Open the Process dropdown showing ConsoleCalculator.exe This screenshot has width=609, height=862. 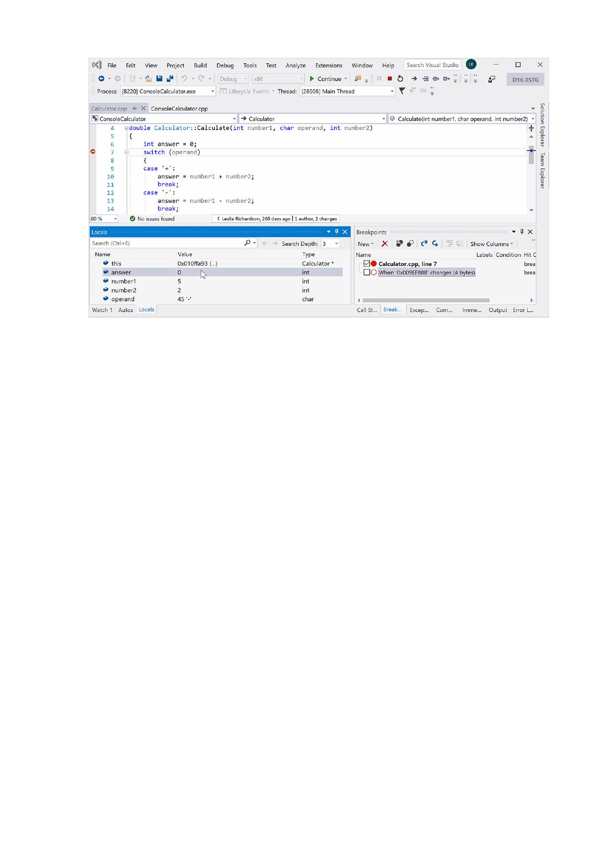[x=168, y=92]
